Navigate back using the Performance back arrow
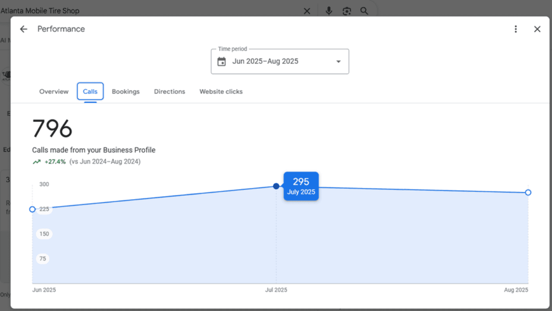Screen dimensions: 552x311 click(x=23, y=29)
